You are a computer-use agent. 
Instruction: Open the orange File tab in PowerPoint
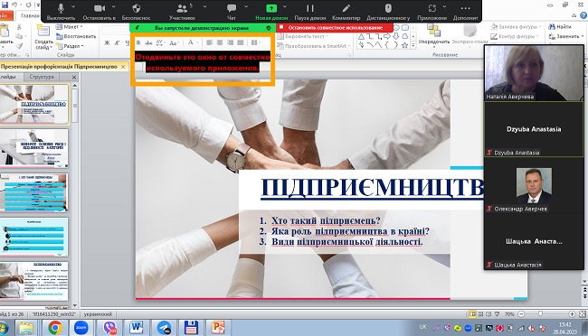click(5, 15)
